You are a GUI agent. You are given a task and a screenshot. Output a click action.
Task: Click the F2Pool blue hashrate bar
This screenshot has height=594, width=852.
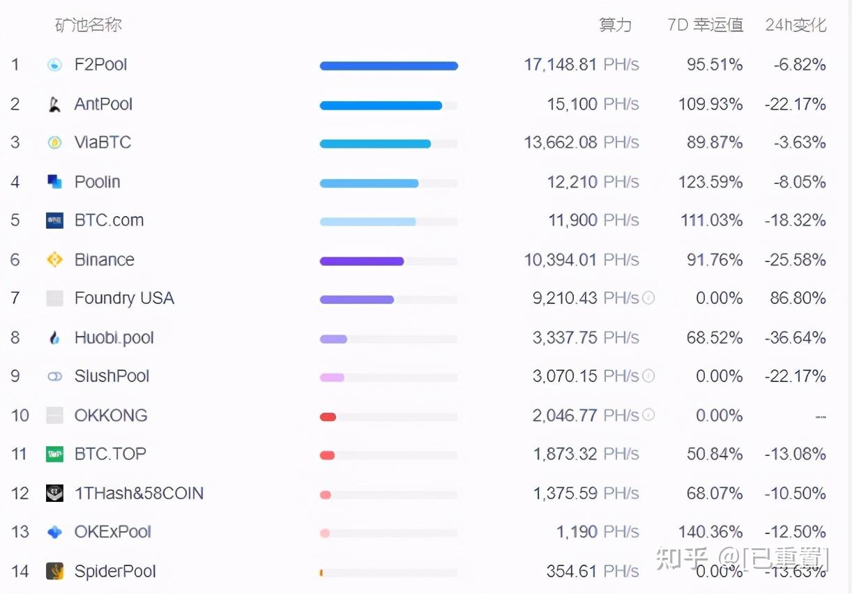tap(388, 66)
